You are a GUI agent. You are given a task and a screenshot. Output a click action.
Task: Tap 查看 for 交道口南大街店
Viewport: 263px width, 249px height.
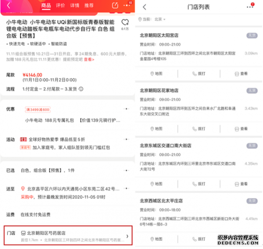point(241,184)
